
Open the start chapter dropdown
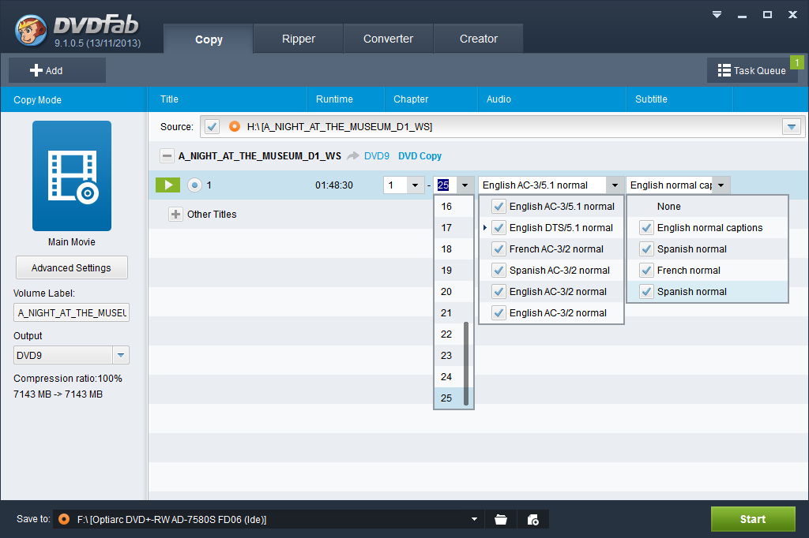pyautogui.click(x=416, y=185)
